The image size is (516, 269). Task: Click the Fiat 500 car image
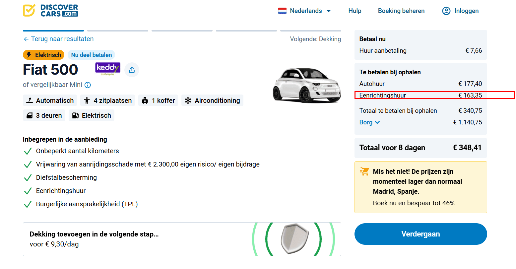click(307, 85)
